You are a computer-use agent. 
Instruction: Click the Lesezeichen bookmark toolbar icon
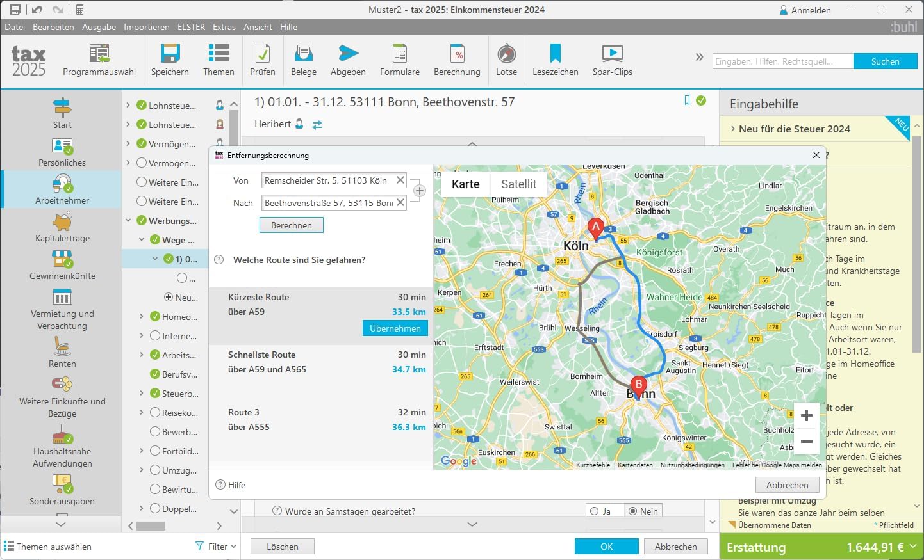click(x=555, y=54)
